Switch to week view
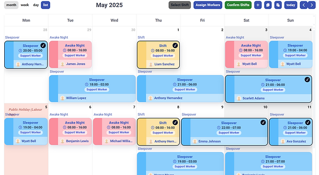 click(x=24, y=5)
